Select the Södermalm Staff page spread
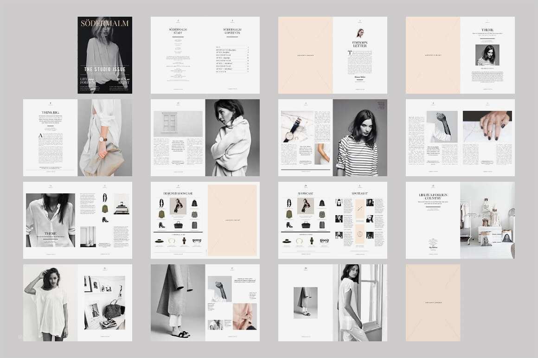538x358 pixels. click(x=178, y=55)
